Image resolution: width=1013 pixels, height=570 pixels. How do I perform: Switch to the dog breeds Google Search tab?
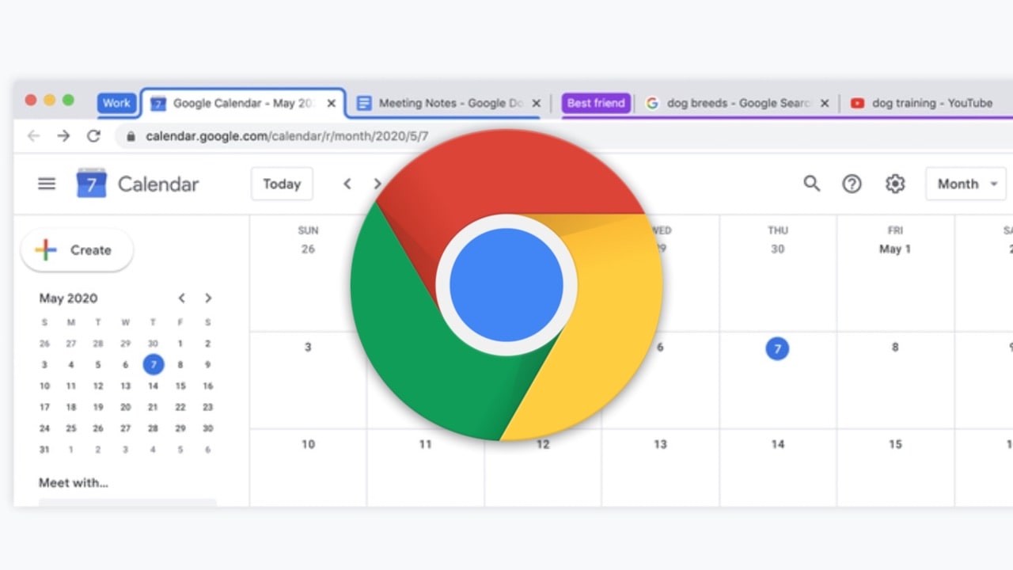[x=738, y=103]
